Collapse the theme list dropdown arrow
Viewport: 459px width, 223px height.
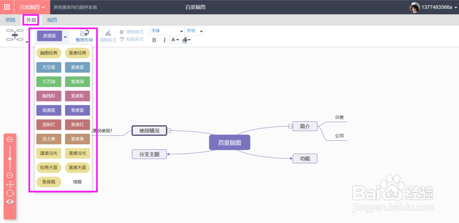click(x=66, y=37)
